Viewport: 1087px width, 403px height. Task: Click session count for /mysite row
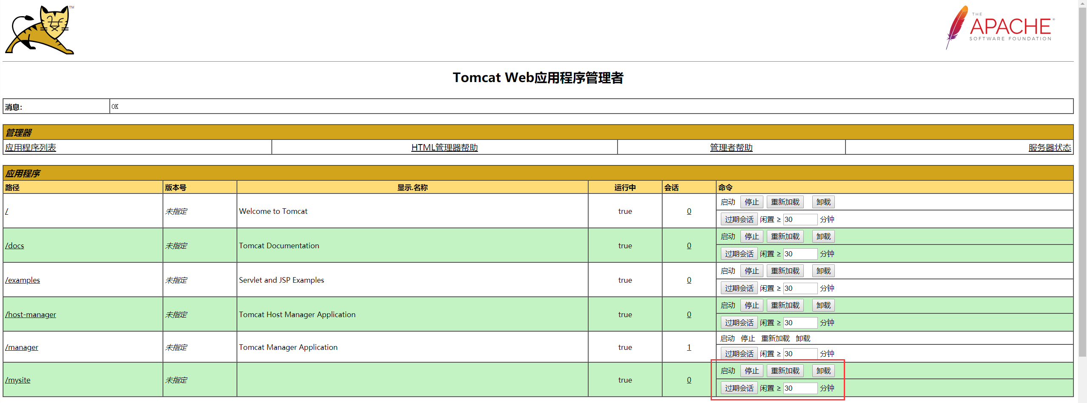click(689, 380)
